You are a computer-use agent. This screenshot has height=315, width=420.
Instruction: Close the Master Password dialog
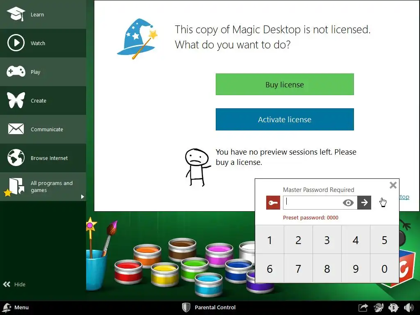[393, 185]
